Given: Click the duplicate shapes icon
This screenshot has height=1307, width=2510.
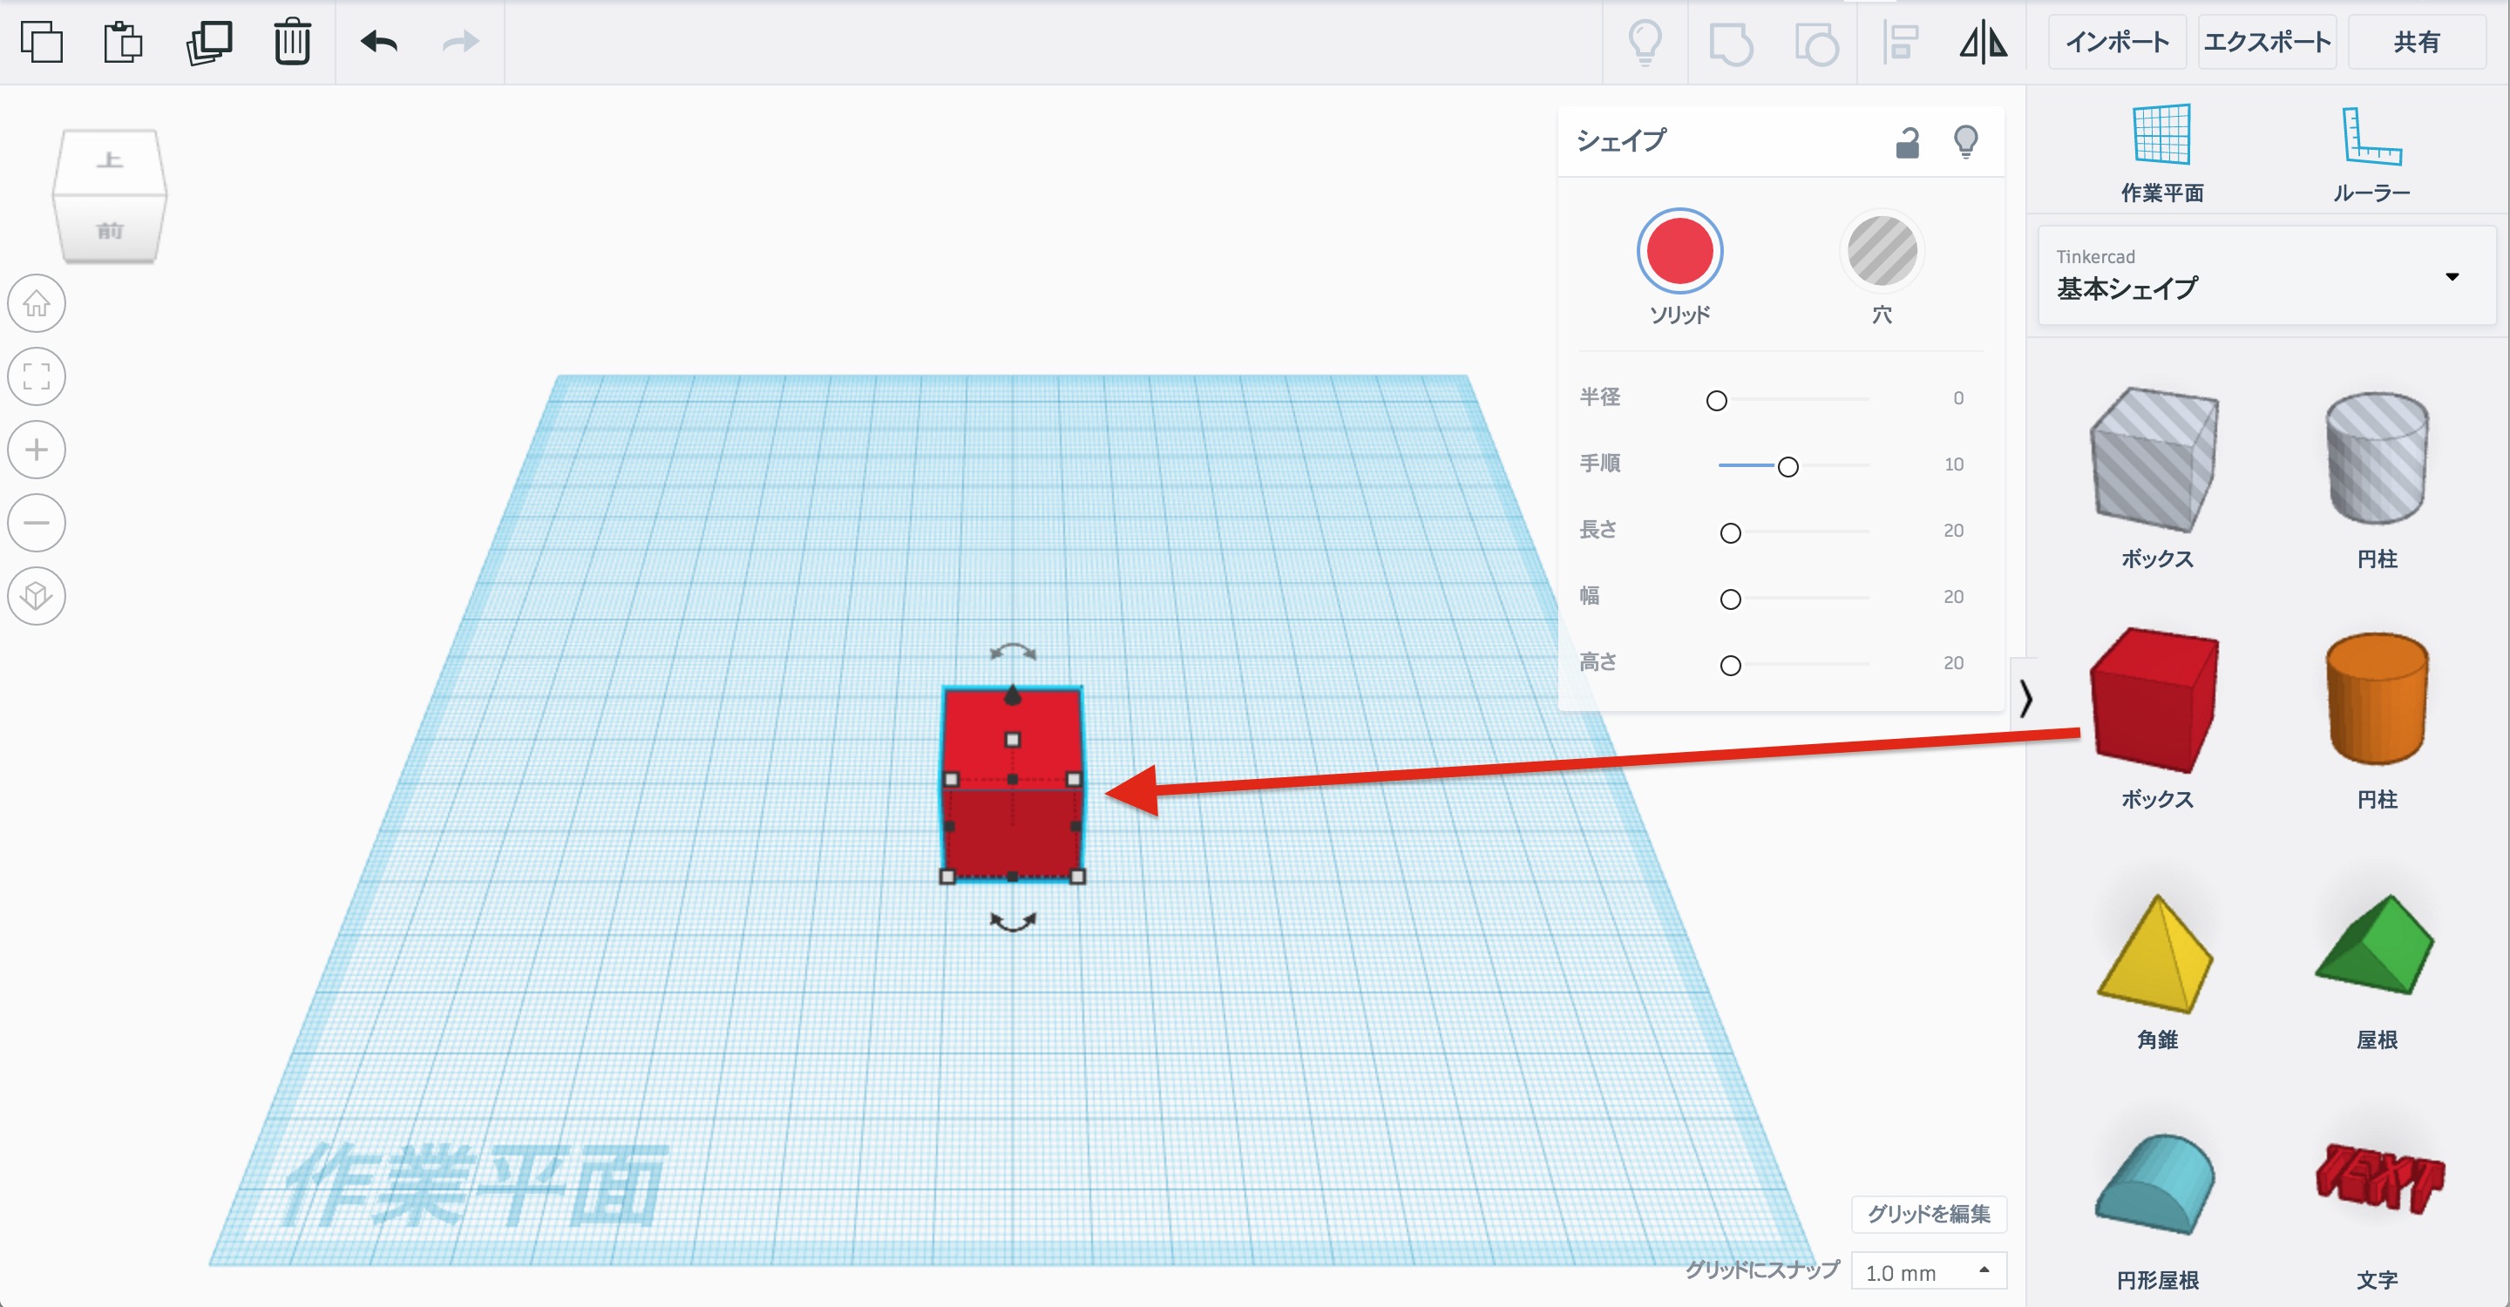Looking at the screenshot, I should coord(208,42).
